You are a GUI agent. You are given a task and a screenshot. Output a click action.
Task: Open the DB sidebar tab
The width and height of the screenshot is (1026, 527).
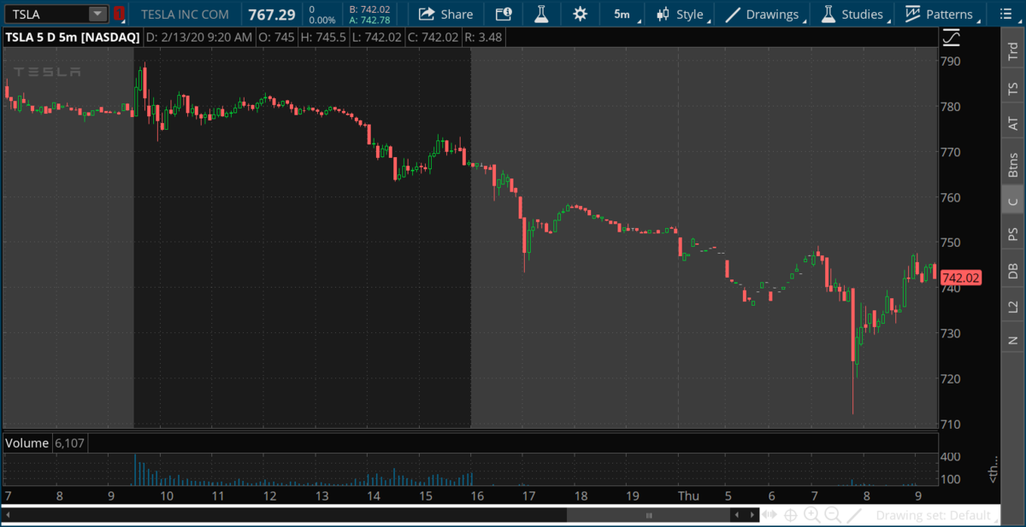[1012, 270]
